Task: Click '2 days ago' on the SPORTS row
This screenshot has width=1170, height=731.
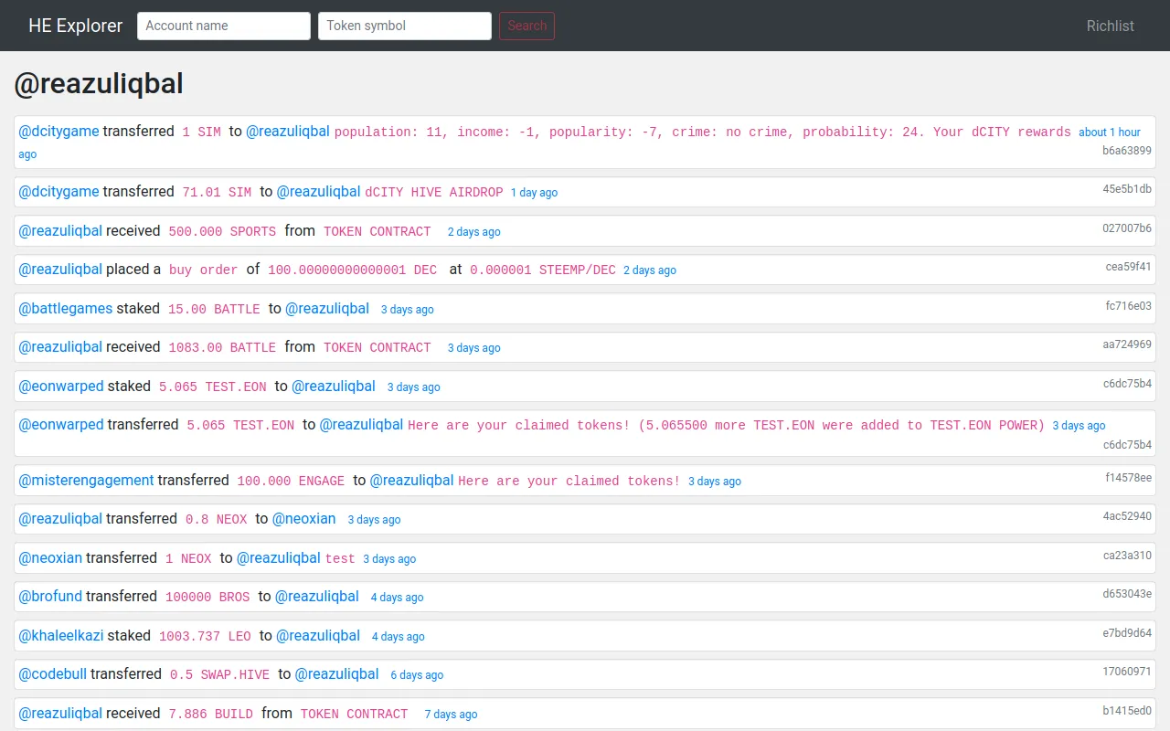Action: (x=473, y=232)
